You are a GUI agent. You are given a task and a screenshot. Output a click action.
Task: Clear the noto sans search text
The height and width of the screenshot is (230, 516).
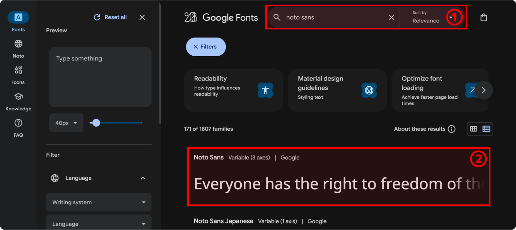[x=391, y=17]
